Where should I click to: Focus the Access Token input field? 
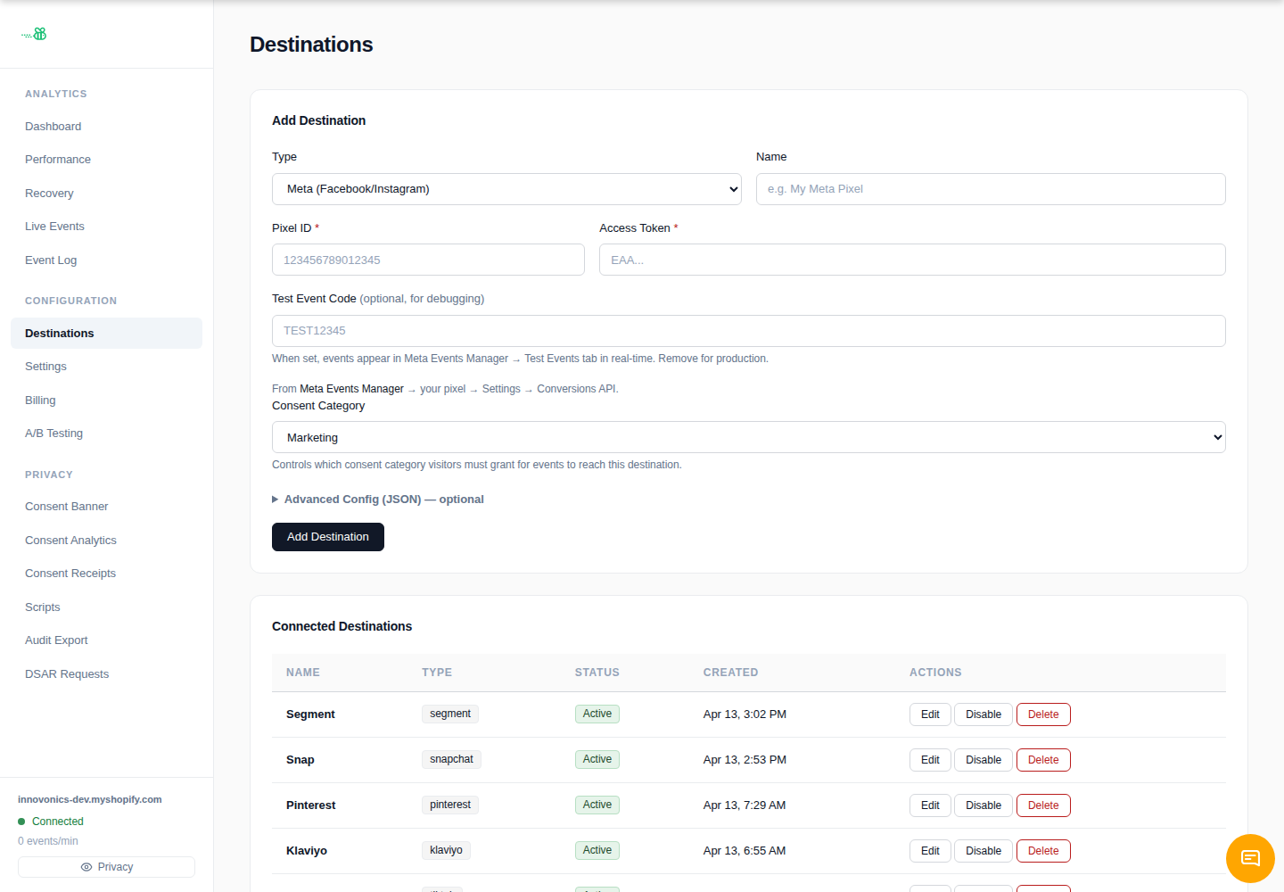coord(912,260)
